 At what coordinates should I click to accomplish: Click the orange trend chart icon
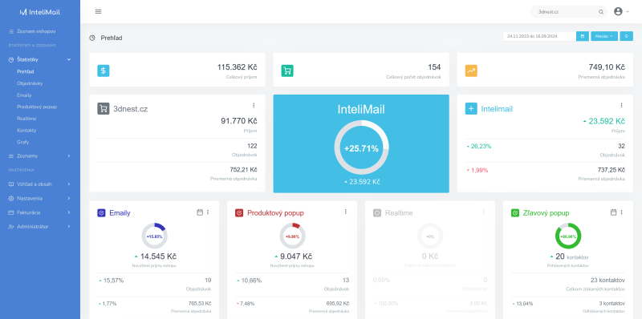pyautogui.click(x=471, y=71)
